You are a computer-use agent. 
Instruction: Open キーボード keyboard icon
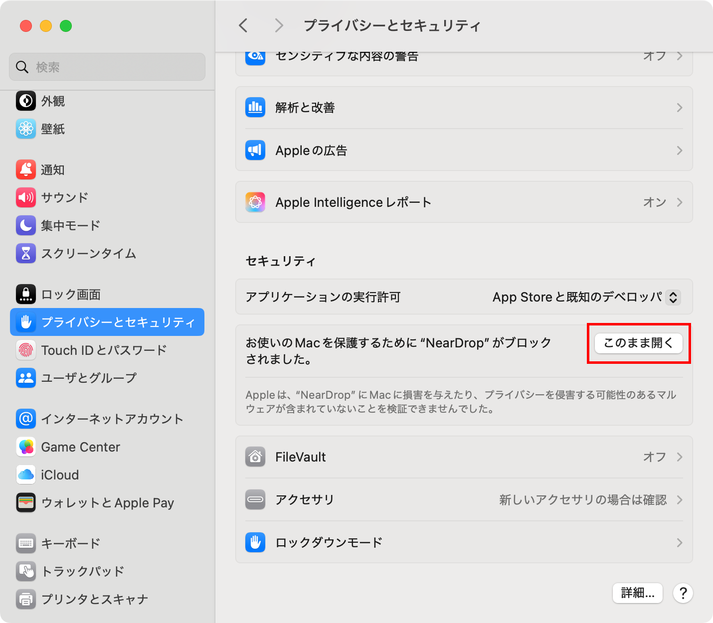coord(26,543)
